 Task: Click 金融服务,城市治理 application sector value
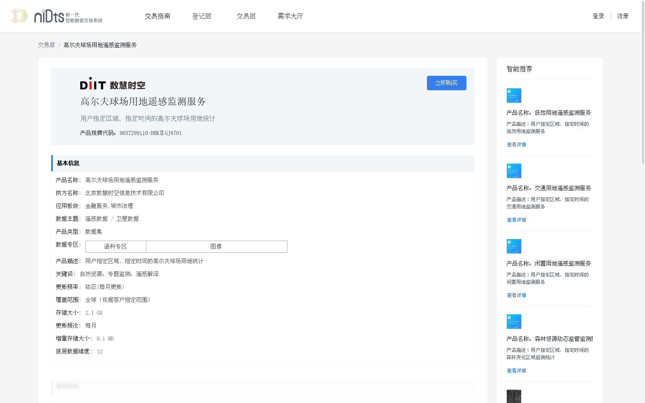tap(109, 206)
